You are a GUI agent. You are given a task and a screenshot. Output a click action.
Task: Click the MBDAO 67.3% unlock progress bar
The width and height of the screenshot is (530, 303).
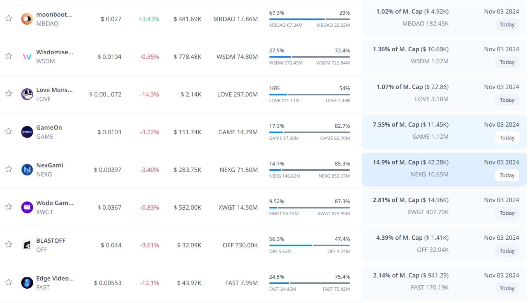point(309,19)
